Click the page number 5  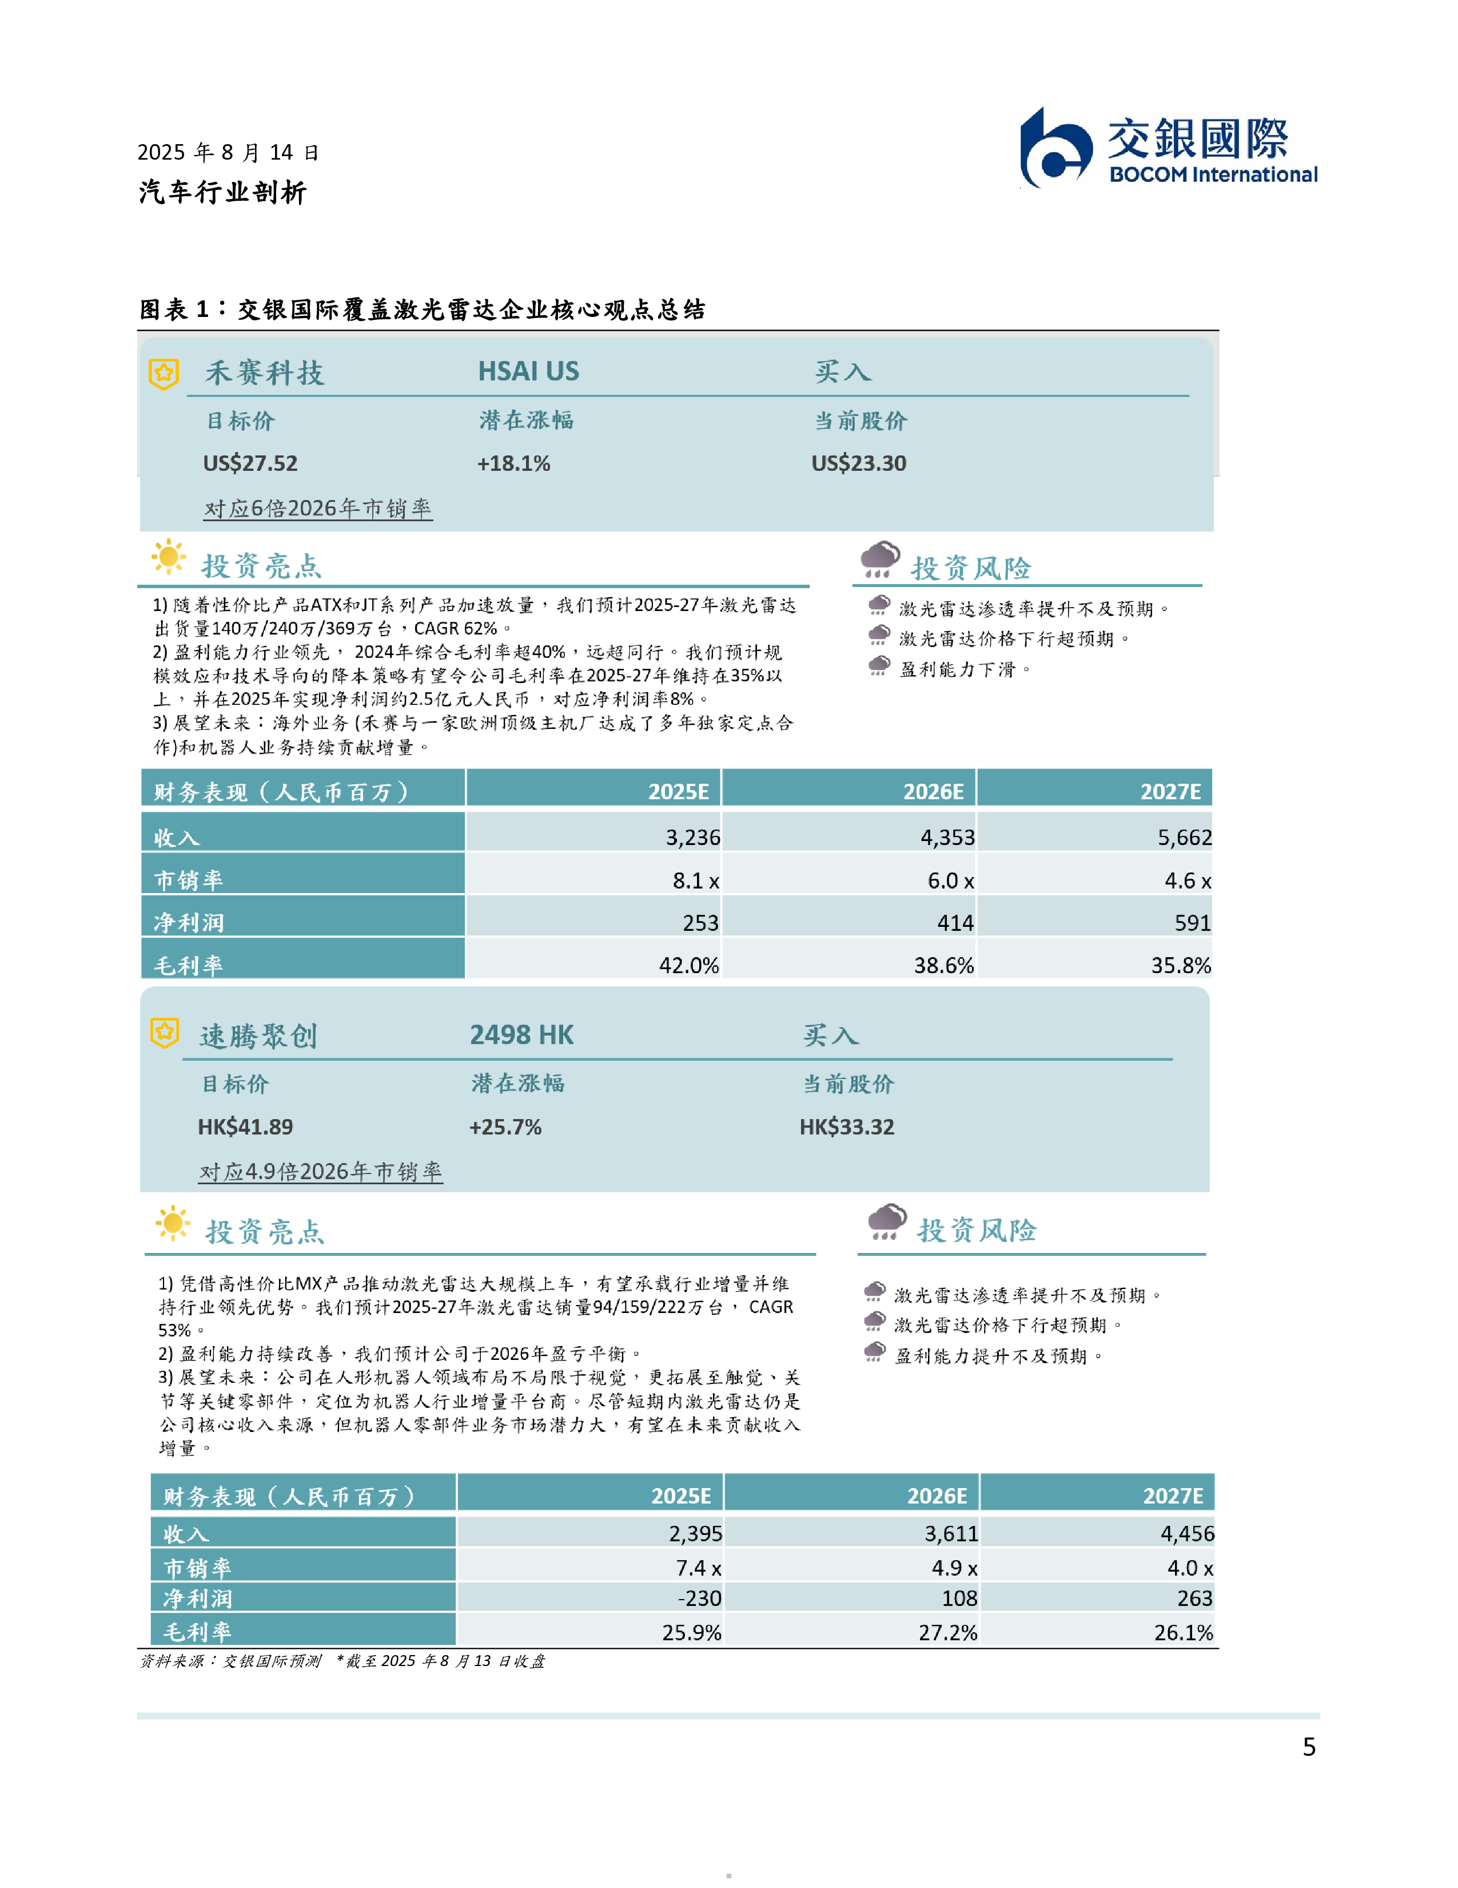point(1309,1747)
